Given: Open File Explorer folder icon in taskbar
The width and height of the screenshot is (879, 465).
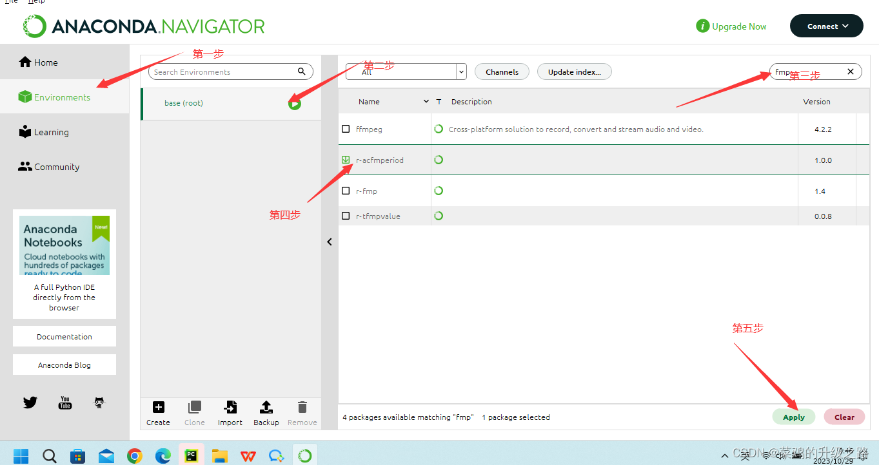Looking at the screenshot, I should coord(219,456).
